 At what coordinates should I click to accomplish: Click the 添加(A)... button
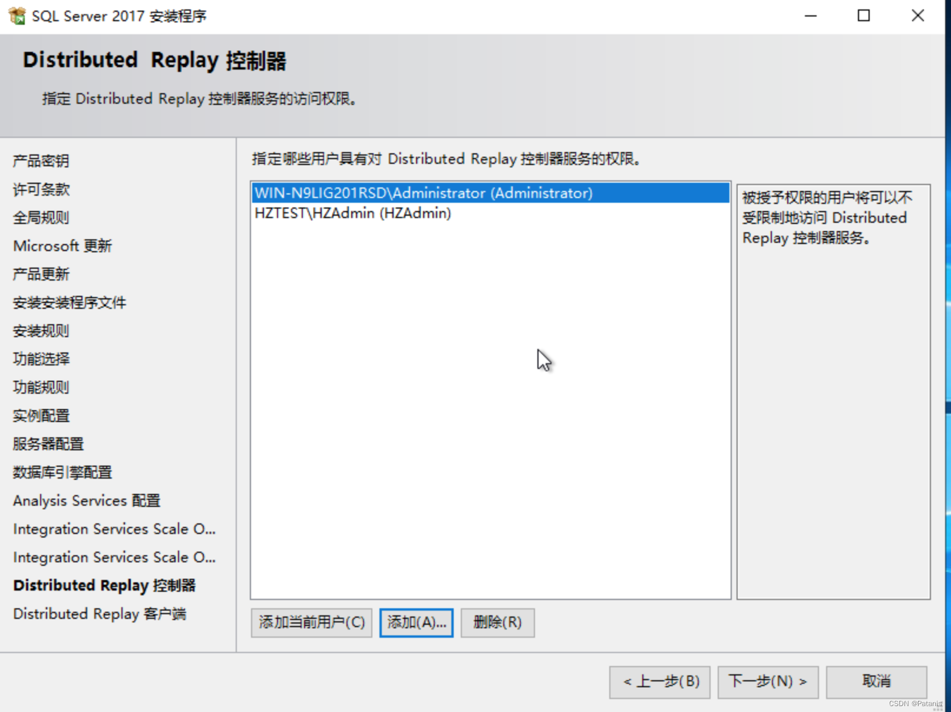click(417, 623)
